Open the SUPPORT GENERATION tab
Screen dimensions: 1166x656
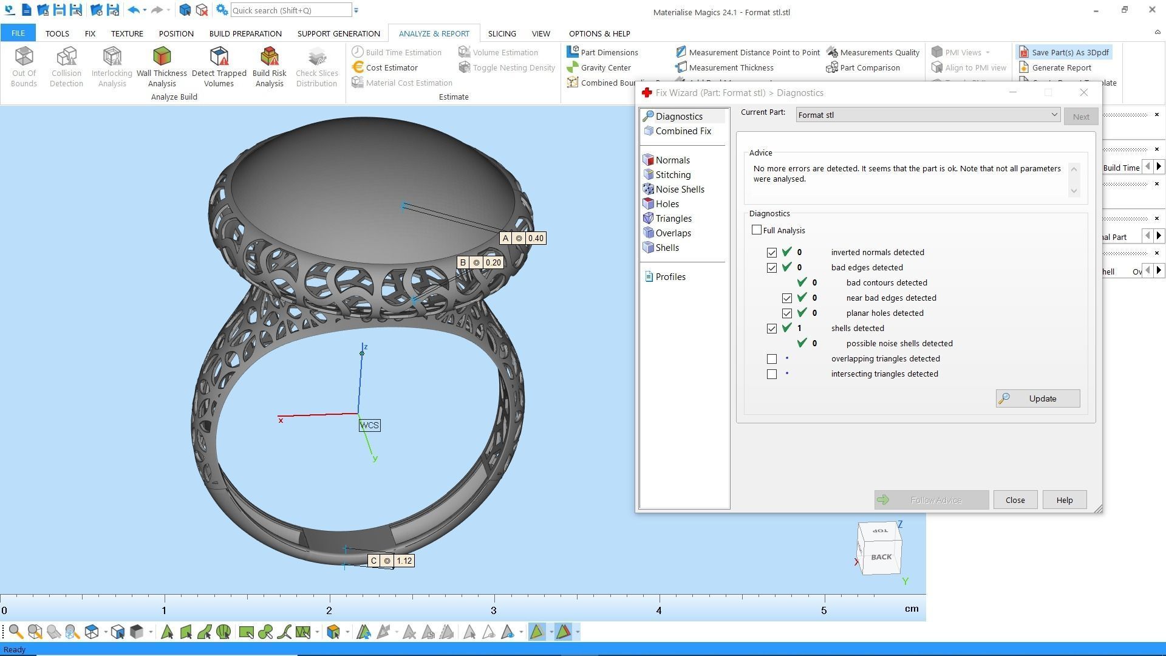click(x=338, y=33)
